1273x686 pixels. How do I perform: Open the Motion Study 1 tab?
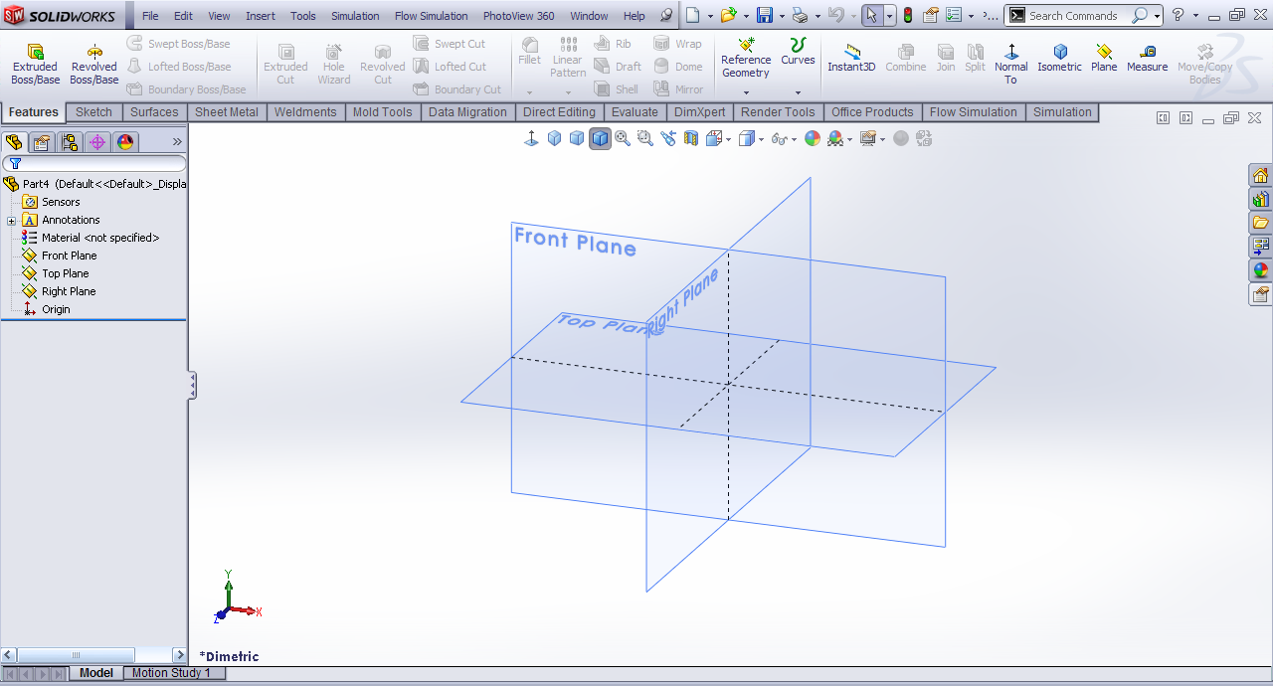click(171, 673)
